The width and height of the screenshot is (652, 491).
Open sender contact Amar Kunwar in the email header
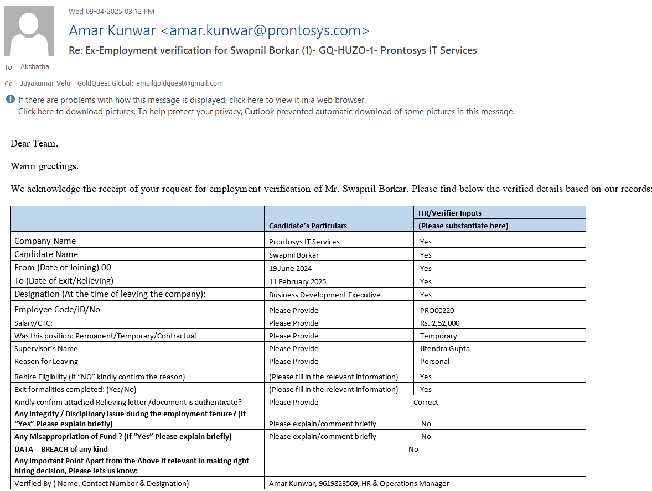click(x=219, y=30)
